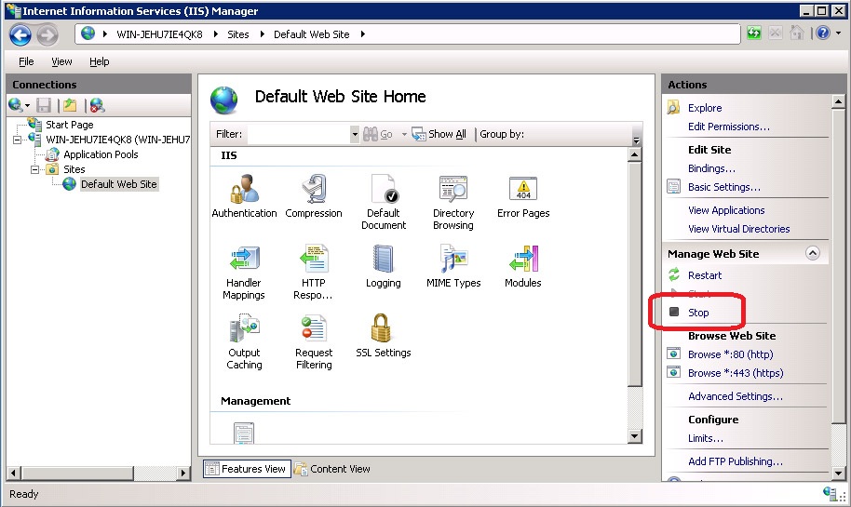Expand address bar arrow after Sites
Image resolution: width=851 pixels, height=507 pixels.
tap(263, 34)
